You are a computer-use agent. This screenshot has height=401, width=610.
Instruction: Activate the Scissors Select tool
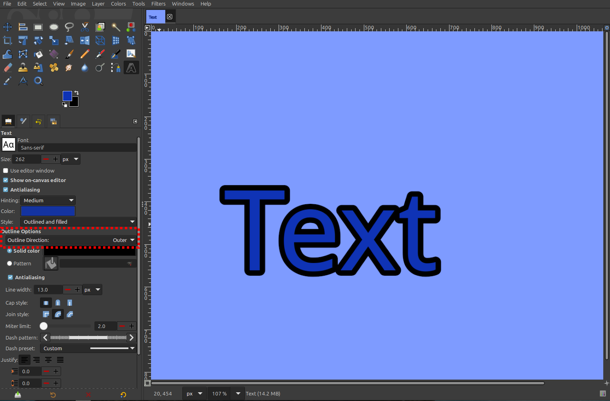click(x=84, y=27)
